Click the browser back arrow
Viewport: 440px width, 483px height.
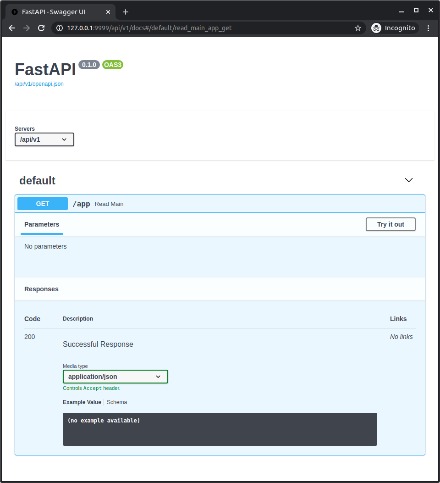pos(12,28)
